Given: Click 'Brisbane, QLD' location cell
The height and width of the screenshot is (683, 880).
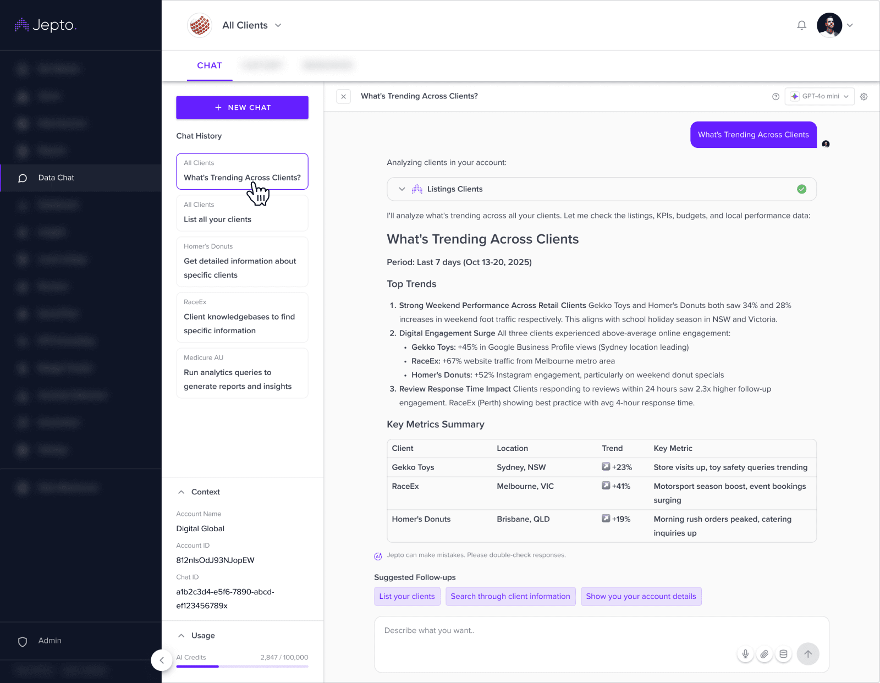Looking at the screenshot, I should [x=523, y=519].
